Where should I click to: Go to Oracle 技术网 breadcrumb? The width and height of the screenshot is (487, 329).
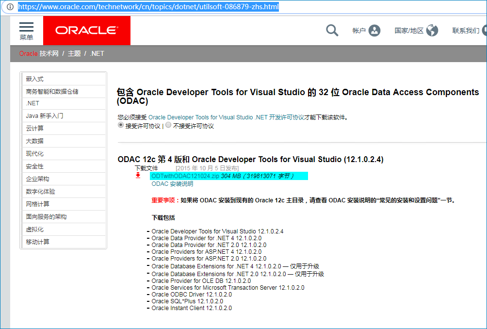point(39,53)
